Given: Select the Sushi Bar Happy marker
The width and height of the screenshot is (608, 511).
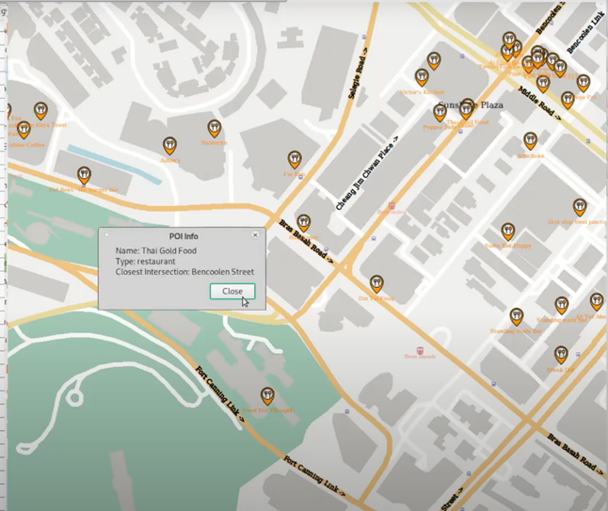Looking at the screenshot, I should (508, 232).
